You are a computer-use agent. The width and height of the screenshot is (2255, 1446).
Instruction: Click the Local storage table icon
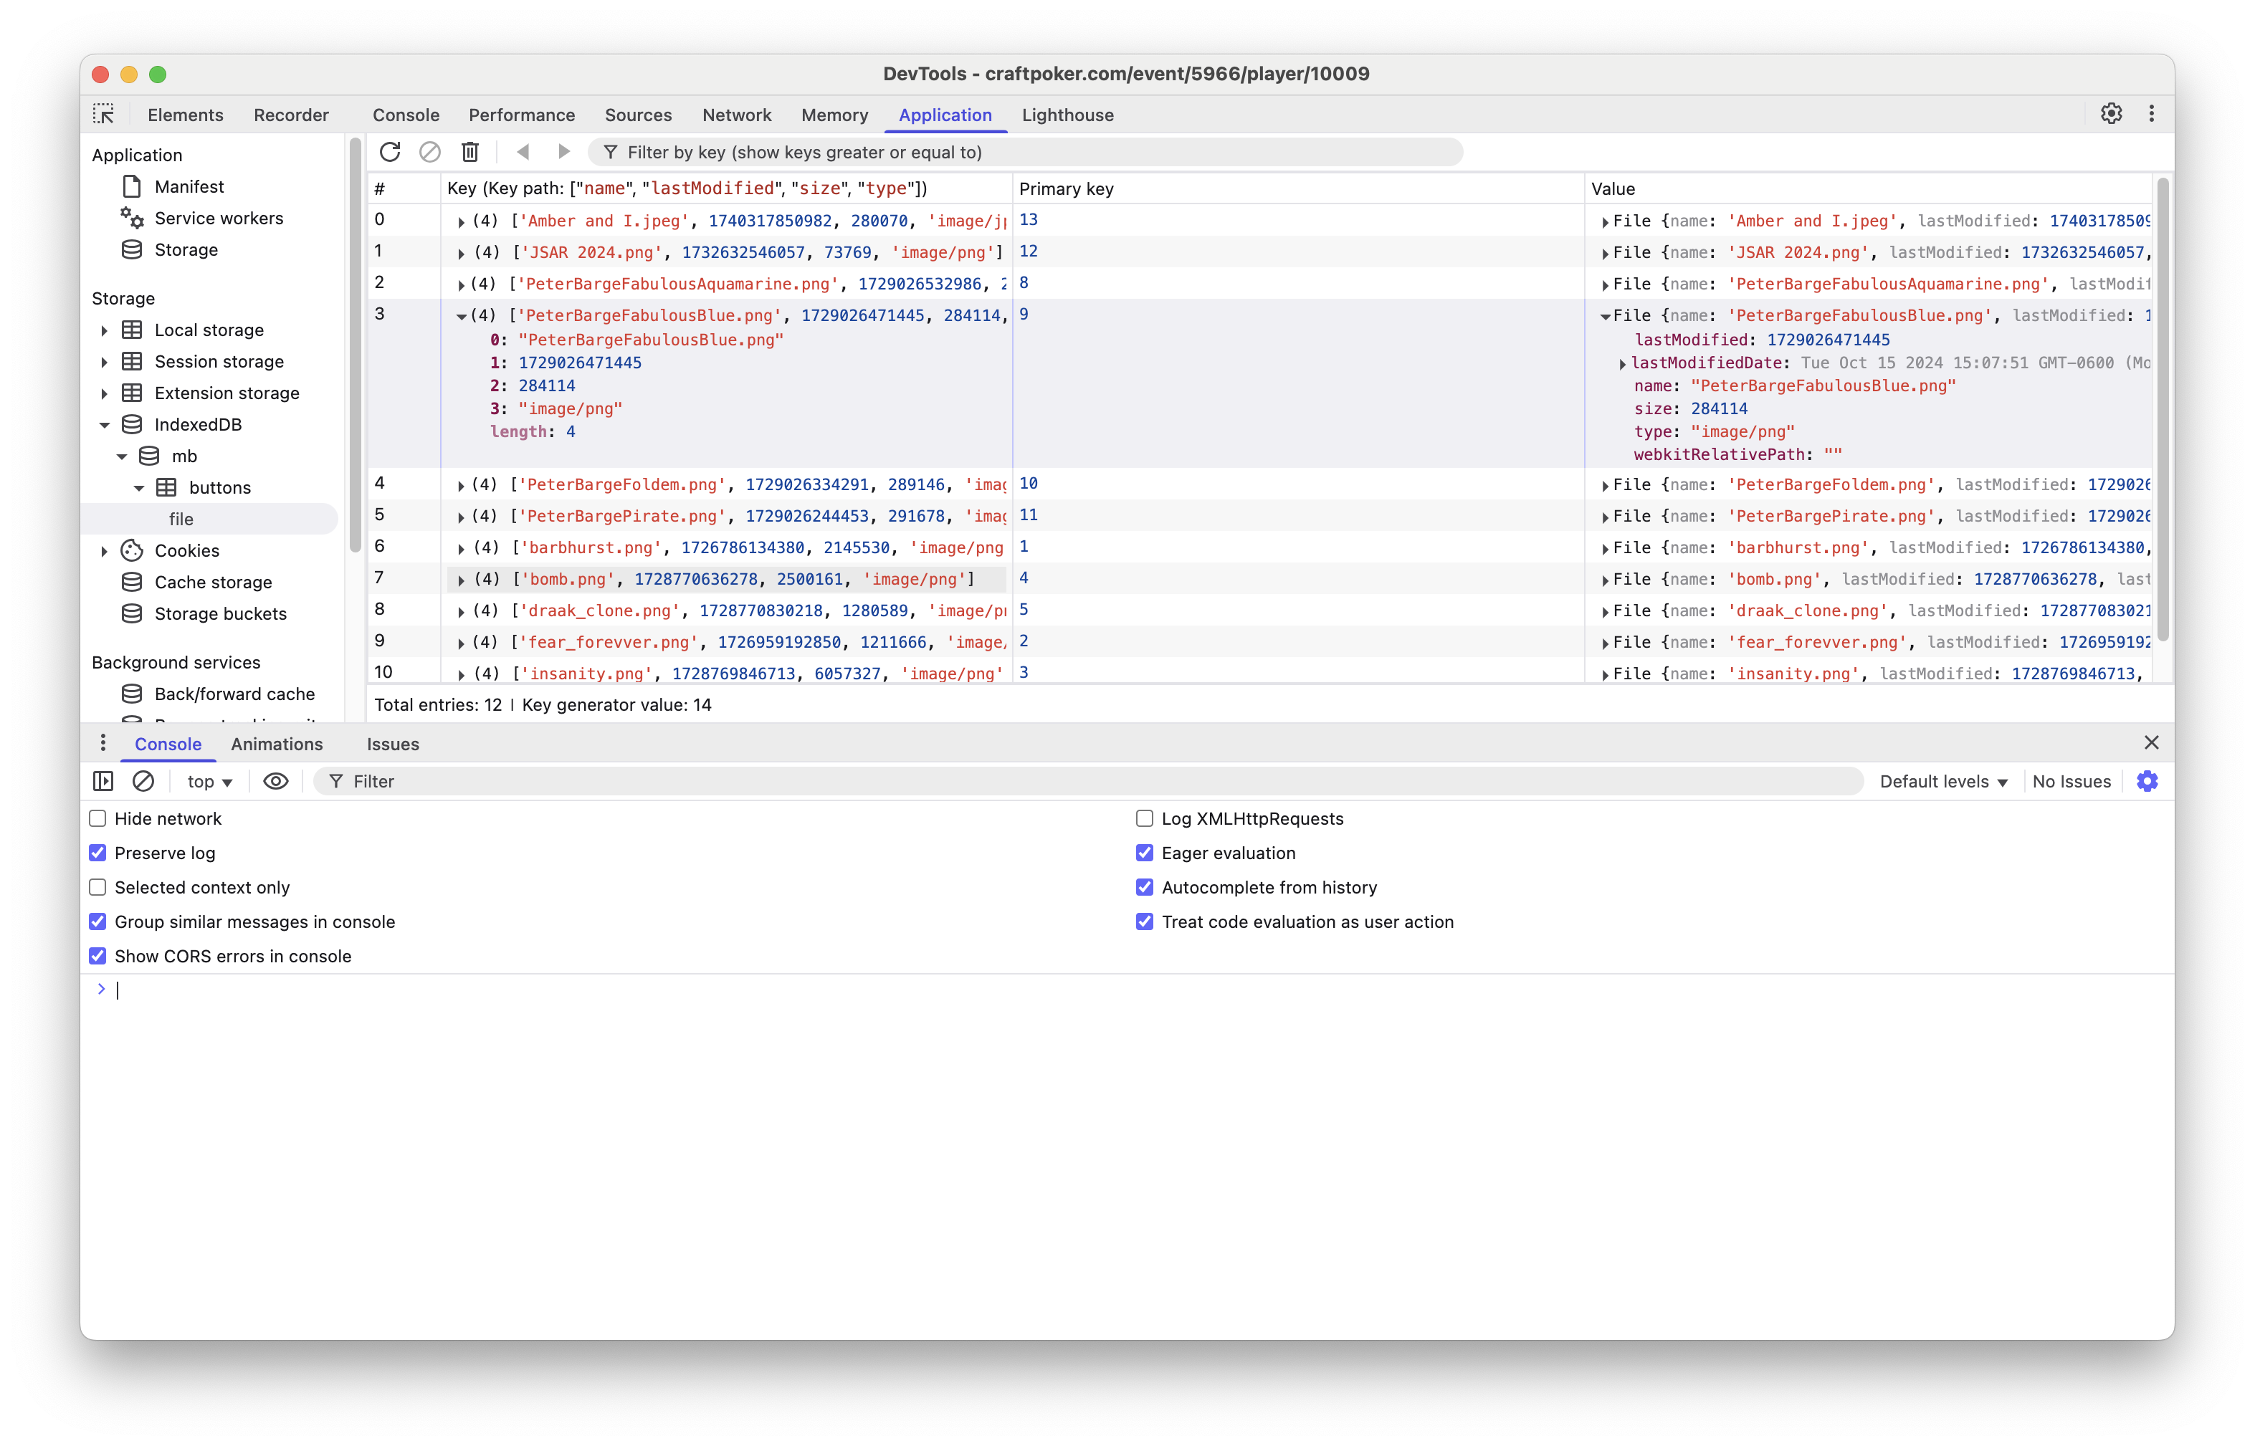click(133, 330)
